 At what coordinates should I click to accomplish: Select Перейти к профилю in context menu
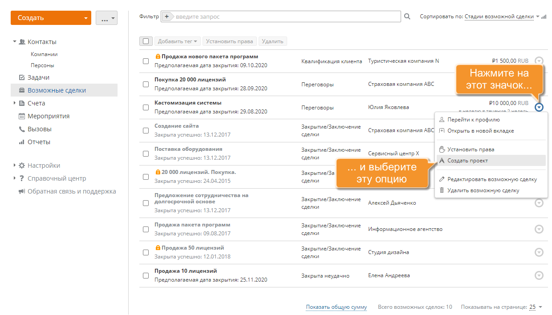tap(474, 120)
